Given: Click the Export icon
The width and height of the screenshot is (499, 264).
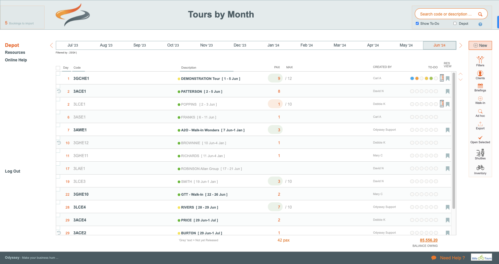Looking at the screenshot, I should [480, 124].
